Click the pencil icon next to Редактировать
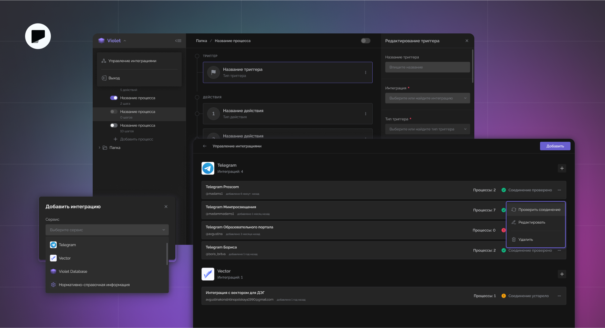The width and height of the screenshot is (605, 328). (514, 222)
